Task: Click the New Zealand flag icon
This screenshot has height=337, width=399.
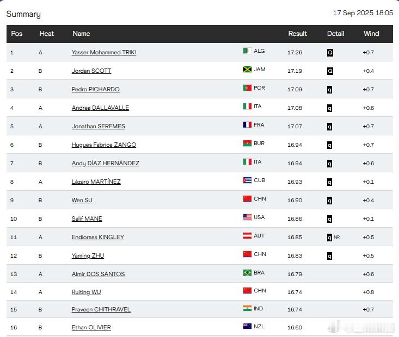Action: pos(247,326)
